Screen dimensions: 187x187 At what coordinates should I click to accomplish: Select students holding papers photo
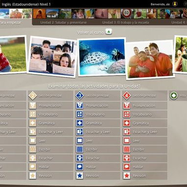coord(52,57)
